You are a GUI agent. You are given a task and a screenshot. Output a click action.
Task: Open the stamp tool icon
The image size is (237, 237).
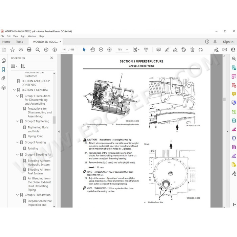(184, 49)
